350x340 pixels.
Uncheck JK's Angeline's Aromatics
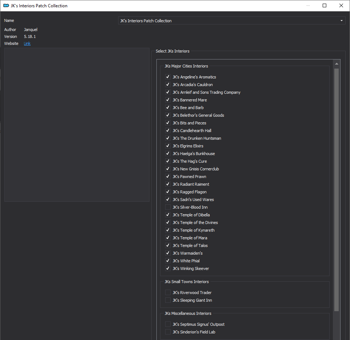click(168, 77)
